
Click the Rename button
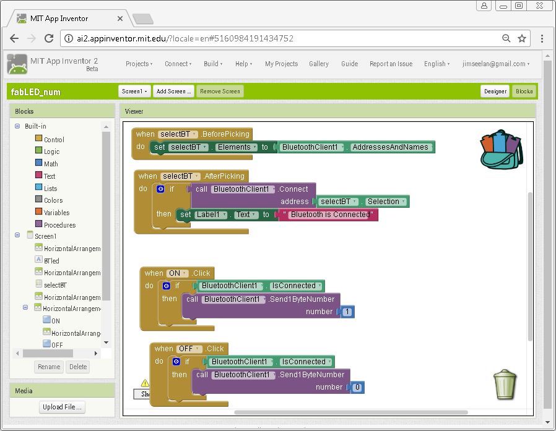pos(49,367)
